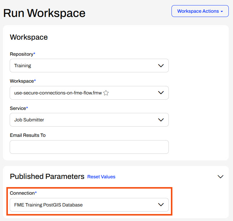Click the Repository dropdown chevron arrow
This screenshot has height=221, width=233.
161,66
